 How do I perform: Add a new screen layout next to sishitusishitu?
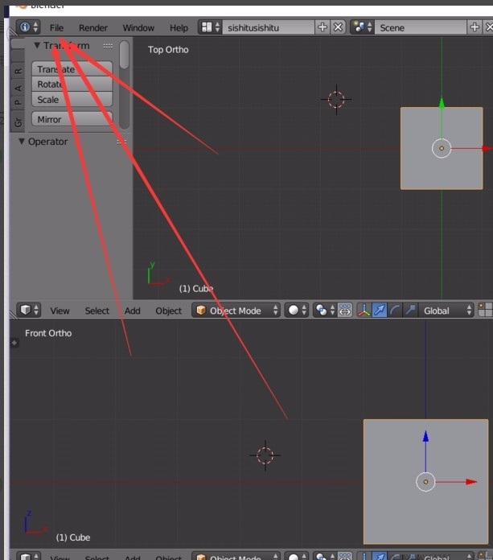(x=323, y=27)
